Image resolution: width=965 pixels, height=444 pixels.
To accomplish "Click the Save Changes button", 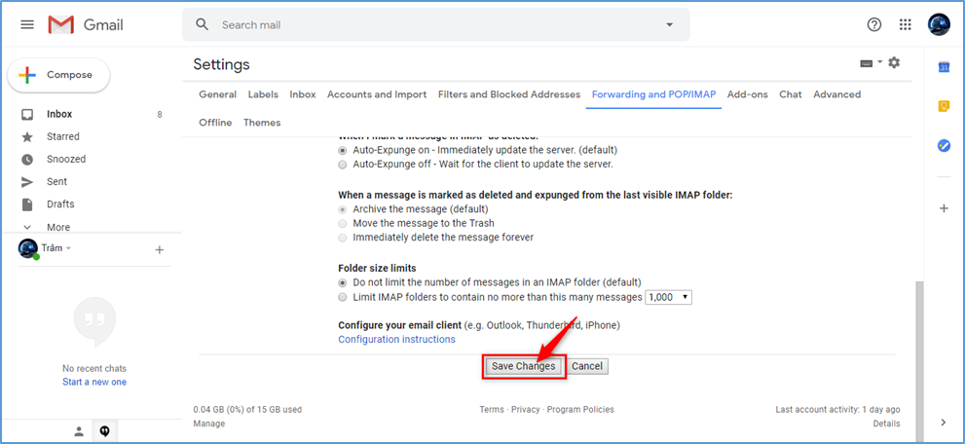I will coord(523,366).
